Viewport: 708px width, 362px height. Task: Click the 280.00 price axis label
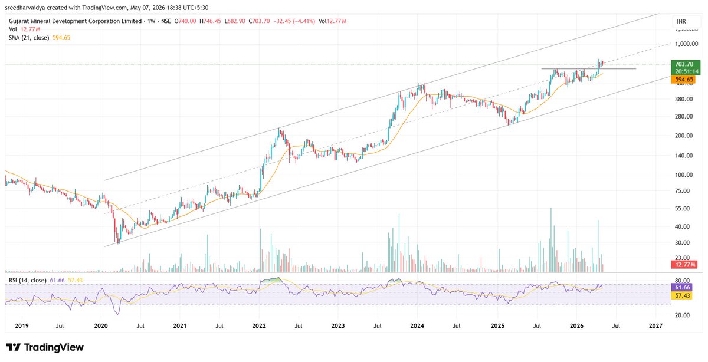pos(684,117)
